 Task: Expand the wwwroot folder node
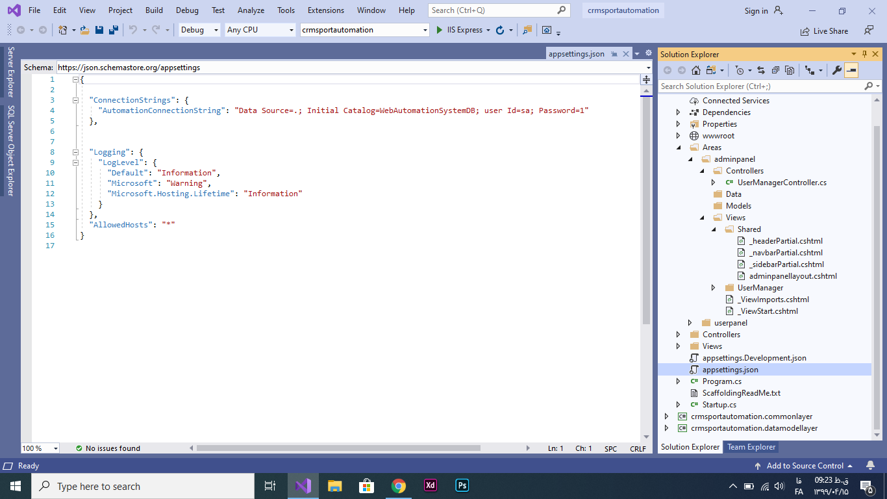pos(679,136)
